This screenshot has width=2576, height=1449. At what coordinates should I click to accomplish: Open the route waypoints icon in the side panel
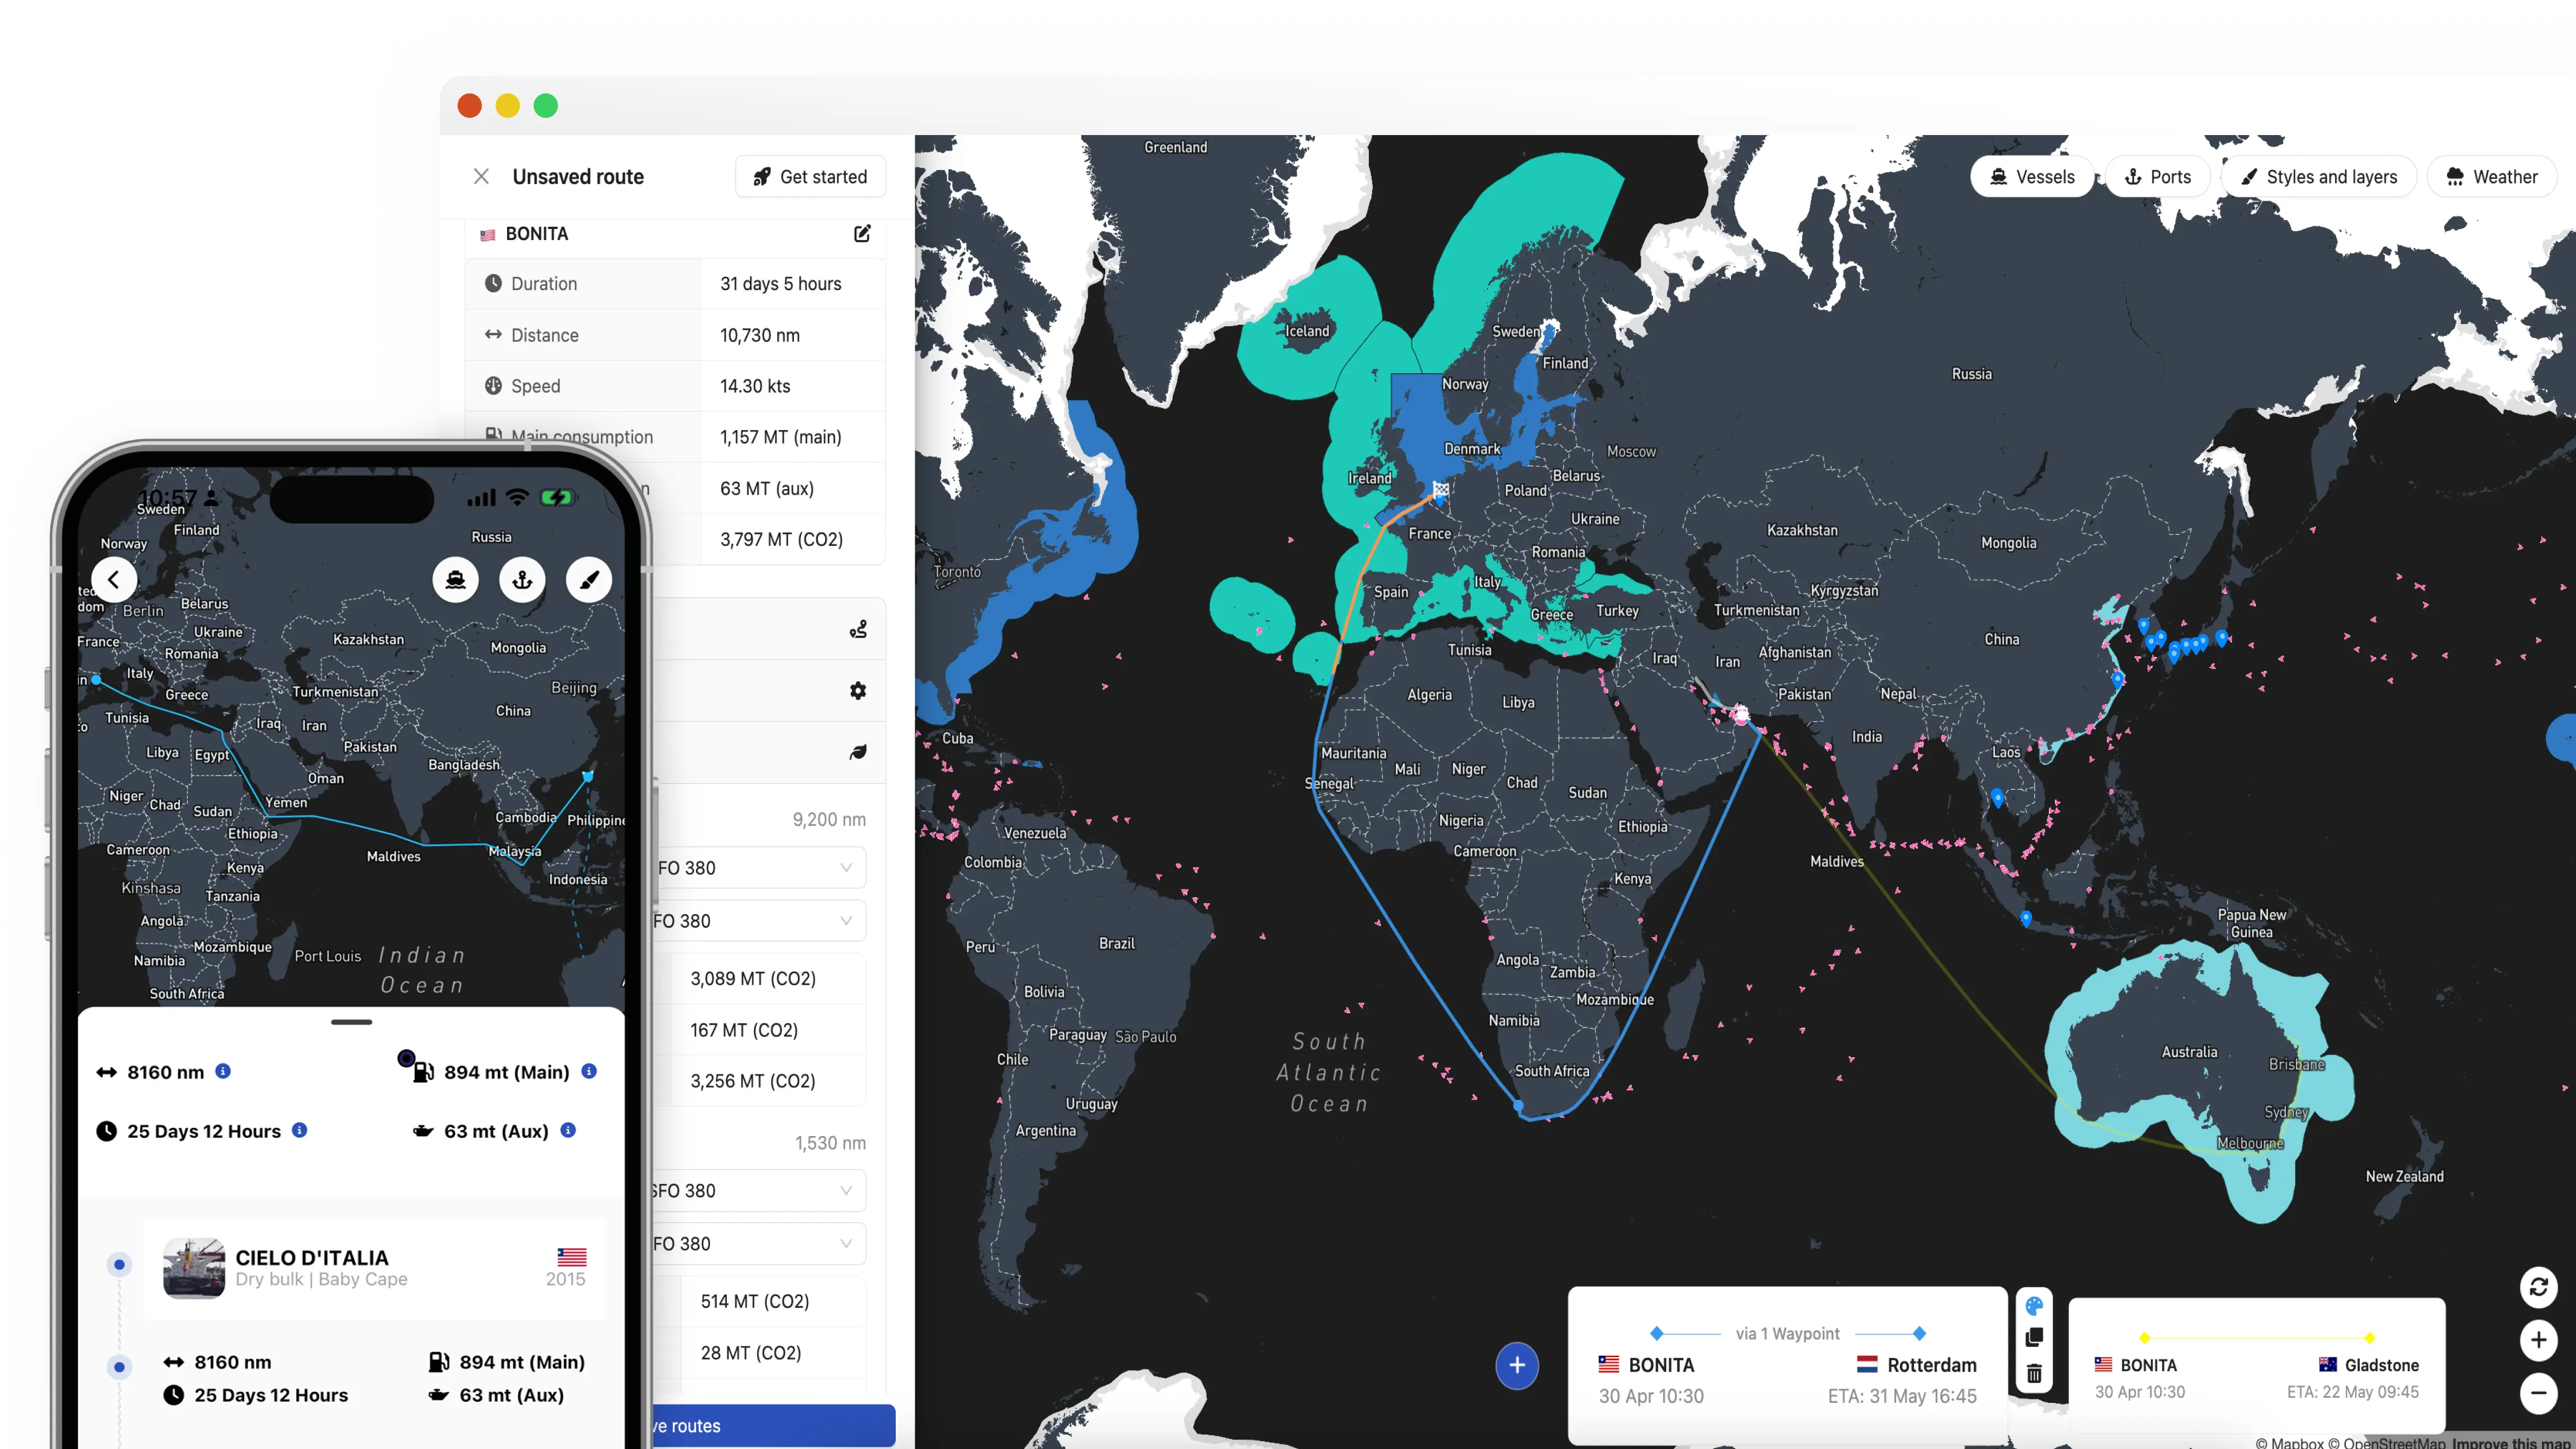click(x=858, y=628)
